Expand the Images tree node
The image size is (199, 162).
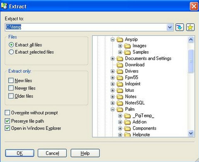click(x=120, y=46)
